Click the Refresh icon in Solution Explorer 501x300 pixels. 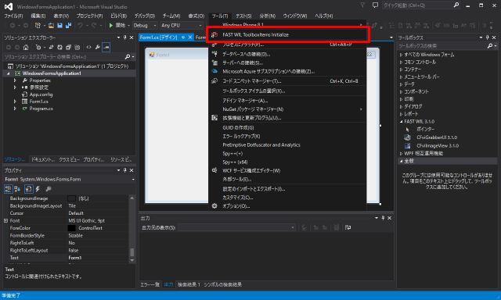59,47
